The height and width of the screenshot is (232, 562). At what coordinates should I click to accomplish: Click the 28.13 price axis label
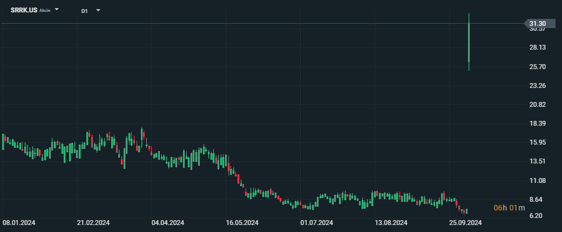tap(537, 47)
